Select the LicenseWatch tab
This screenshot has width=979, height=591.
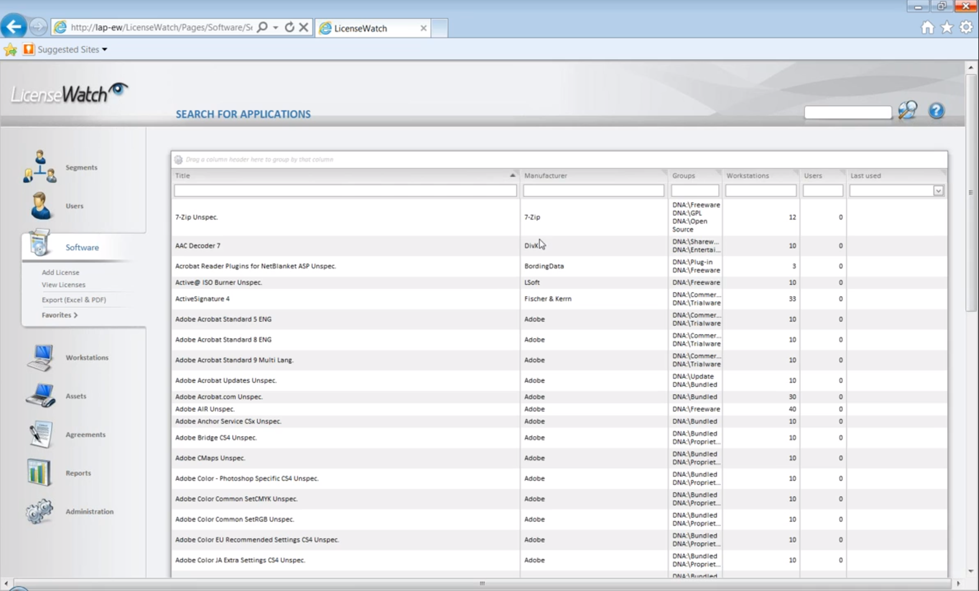[372, 28]
